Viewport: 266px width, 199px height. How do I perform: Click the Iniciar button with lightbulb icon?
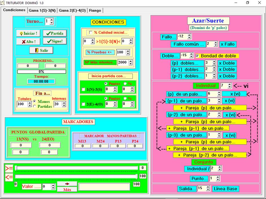(28, 33)
